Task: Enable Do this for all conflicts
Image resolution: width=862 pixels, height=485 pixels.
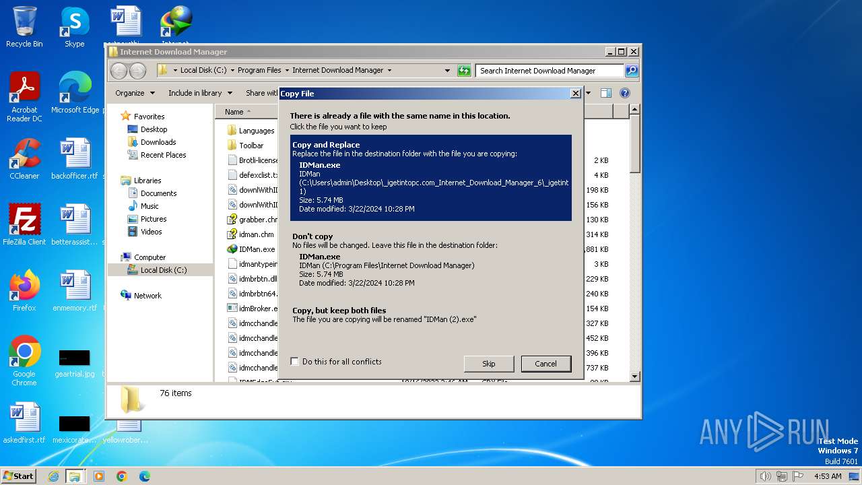Action: tap(294, 362)
